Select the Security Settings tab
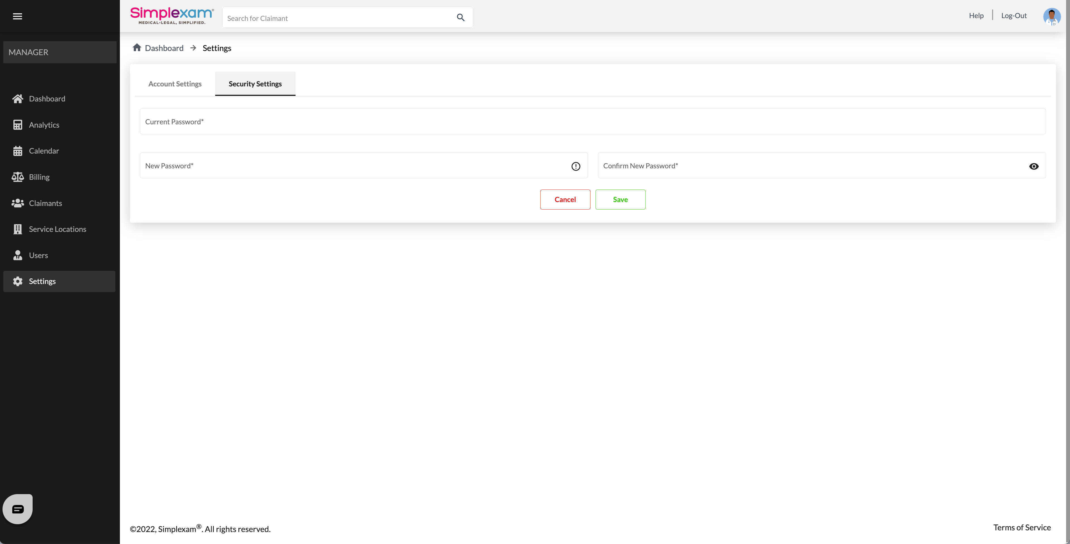 tap(255, 84)
